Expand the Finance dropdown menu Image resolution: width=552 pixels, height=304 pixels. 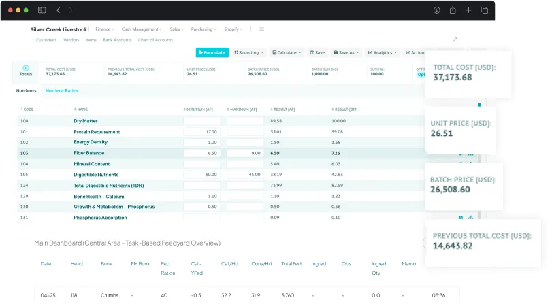coord(105,29)
